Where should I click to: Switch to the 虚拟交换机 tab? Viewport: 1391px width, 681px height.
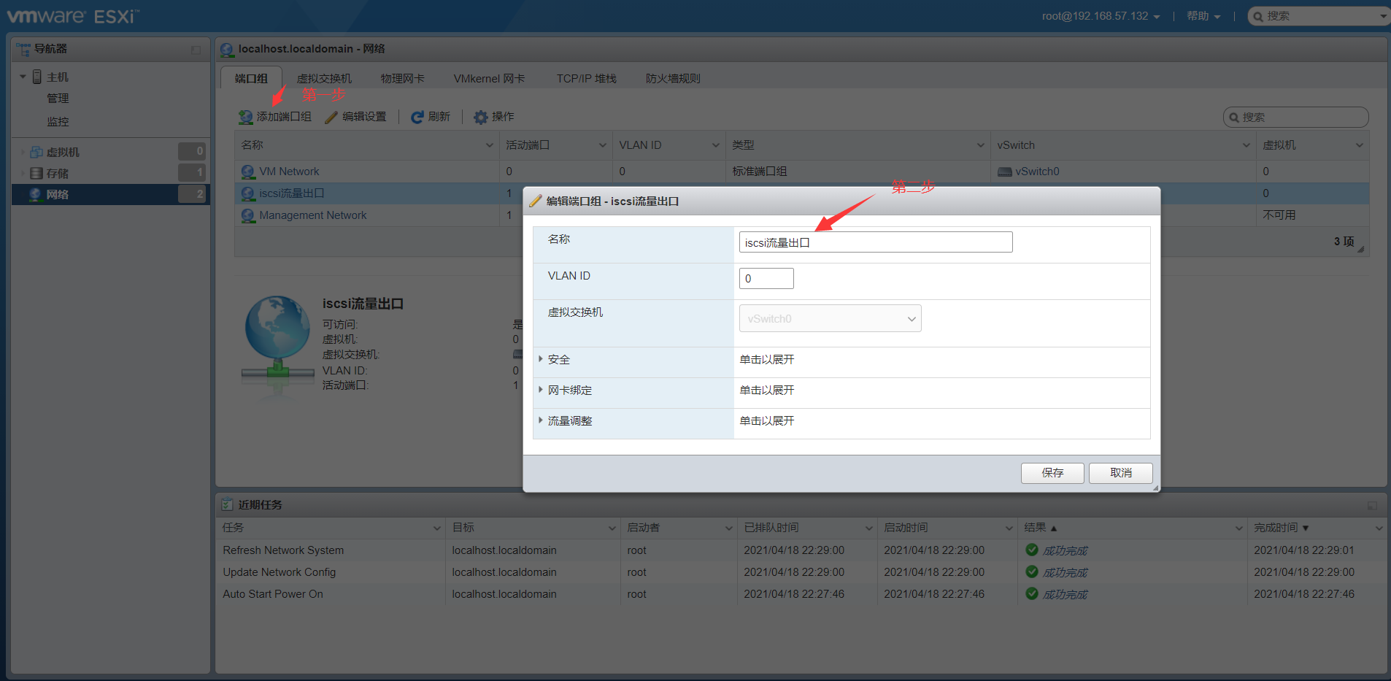tap(324, 77)
